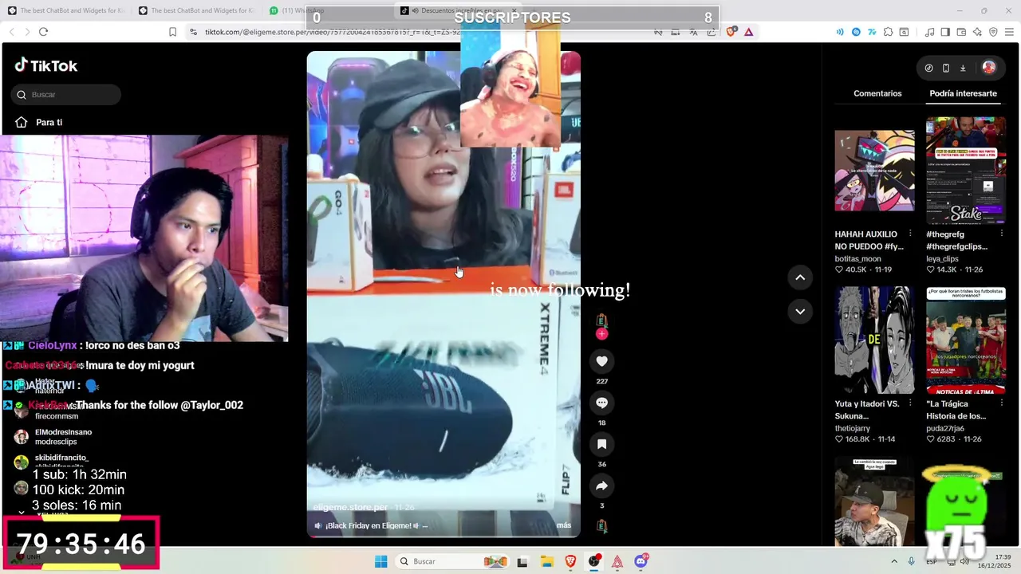
Task: Open the Brave Shields lion icon
Action: pos(731,32)
